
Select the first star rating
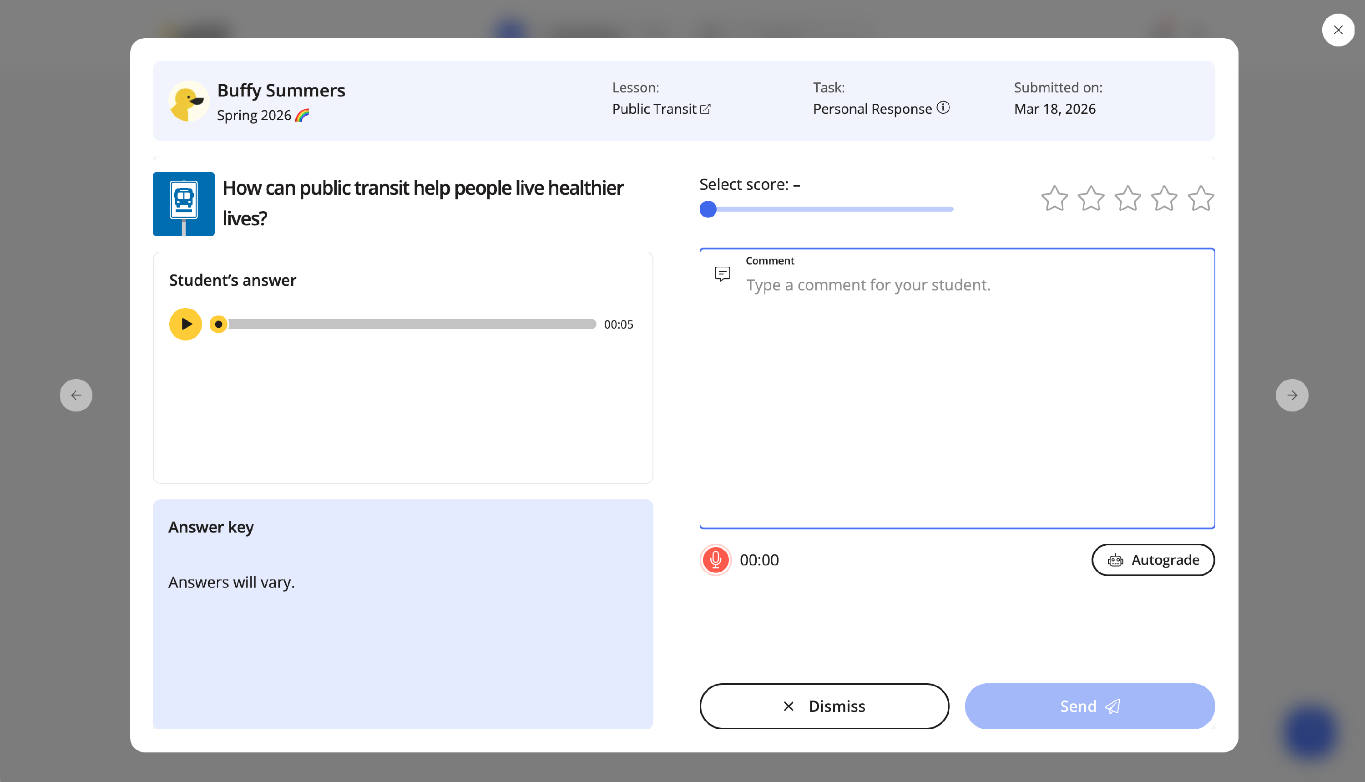pyautogui.click(x=1054, y=199)
